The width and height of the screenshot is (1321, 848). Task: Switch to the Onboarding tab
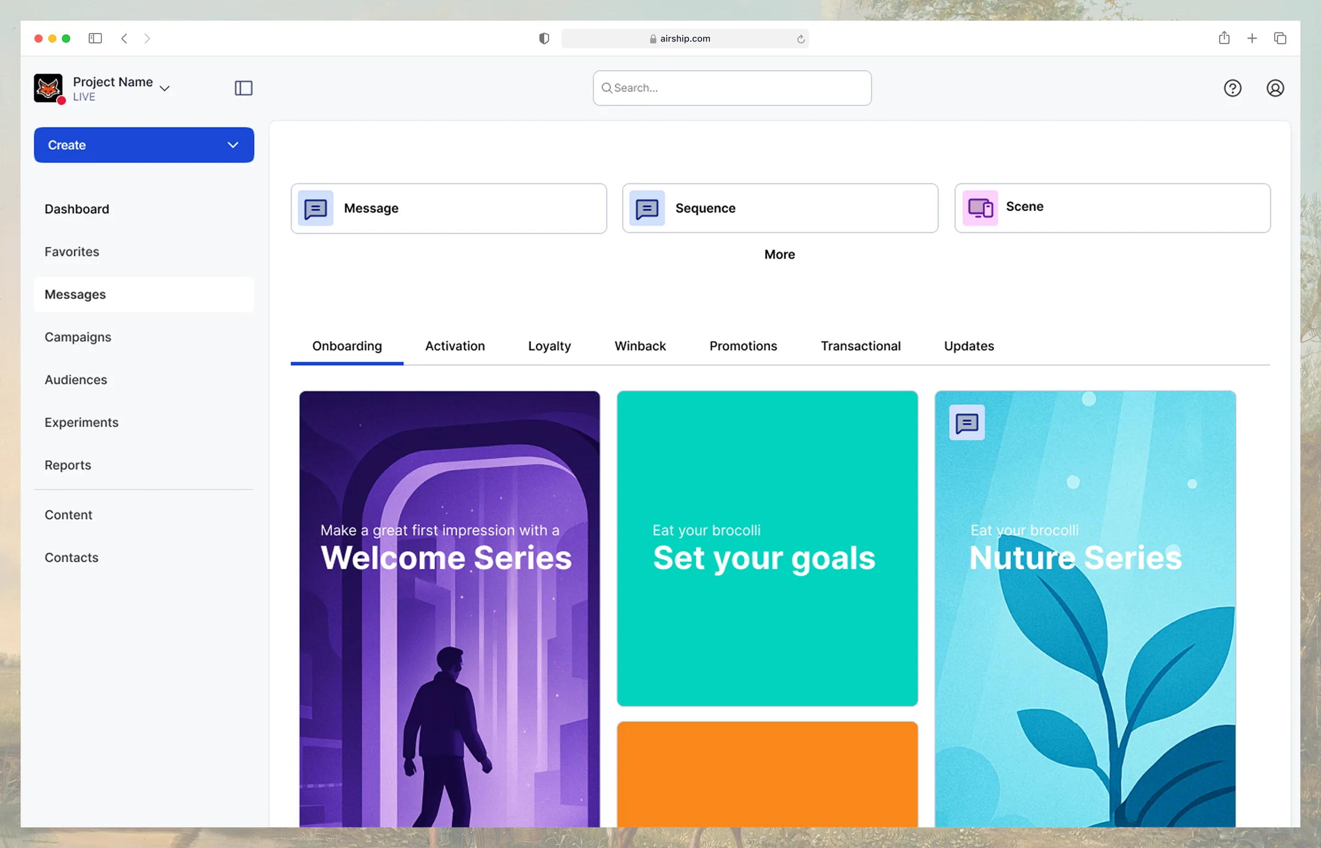point(347,346)
